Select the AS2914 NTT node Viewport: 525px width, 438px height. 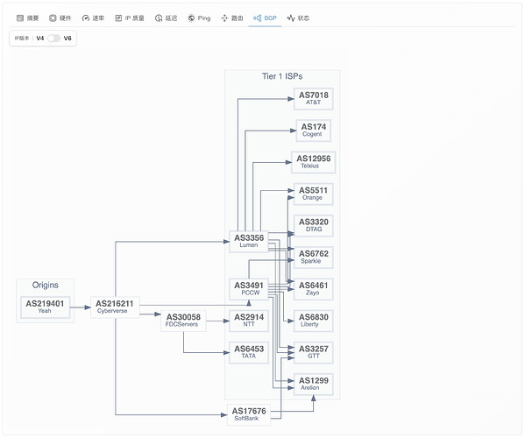tap(249, 321)
